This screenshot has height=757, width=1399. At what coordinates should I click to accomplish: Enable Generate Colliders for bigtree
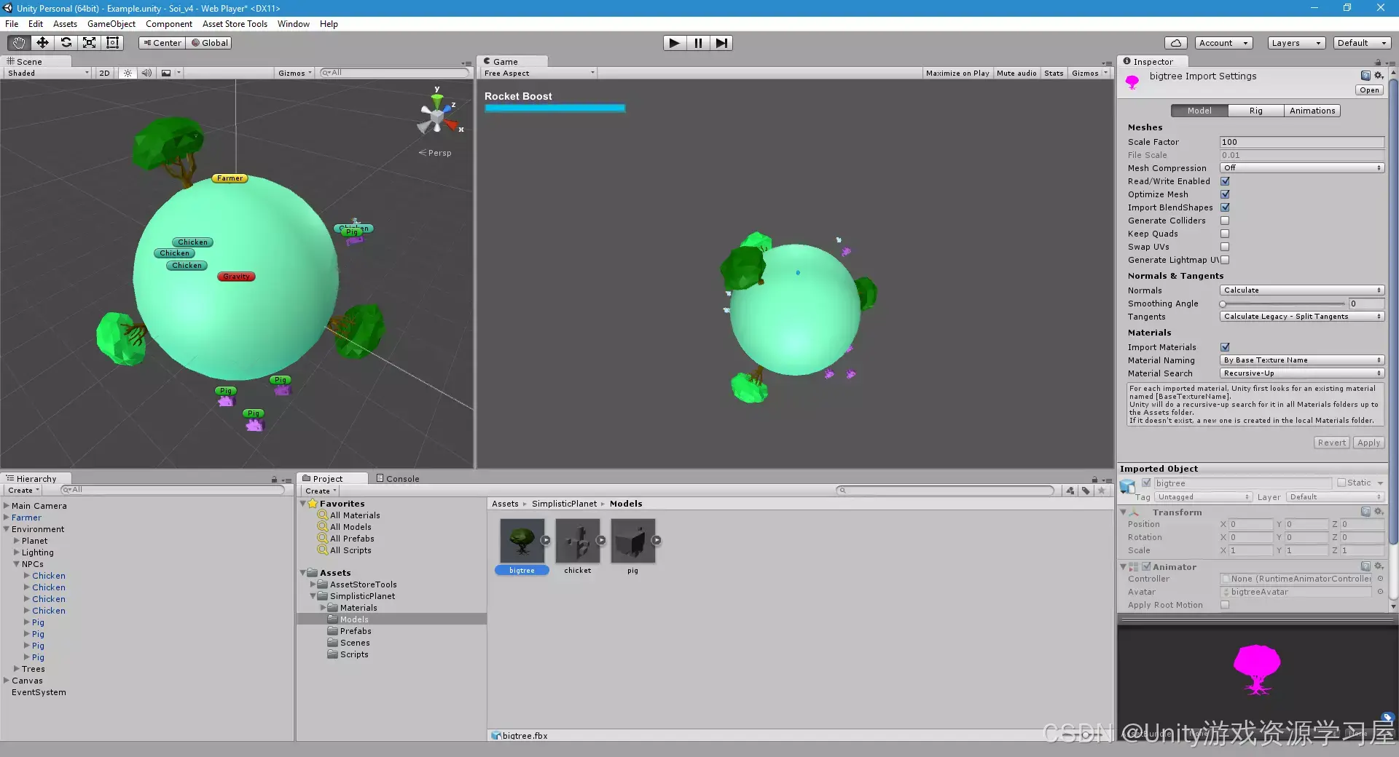(1225, 221)
